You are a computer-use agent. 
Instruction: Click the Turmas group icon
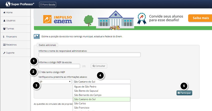click(4, 29)
